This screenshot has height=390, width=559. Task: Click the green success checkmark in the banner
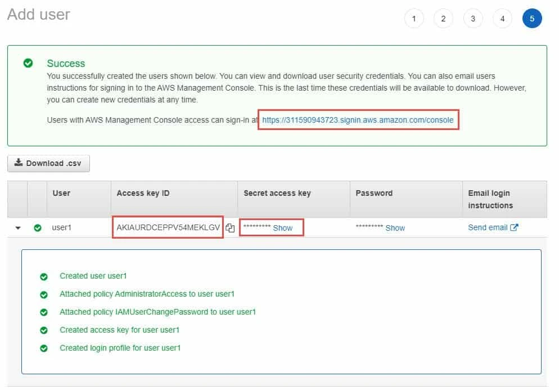28,63
